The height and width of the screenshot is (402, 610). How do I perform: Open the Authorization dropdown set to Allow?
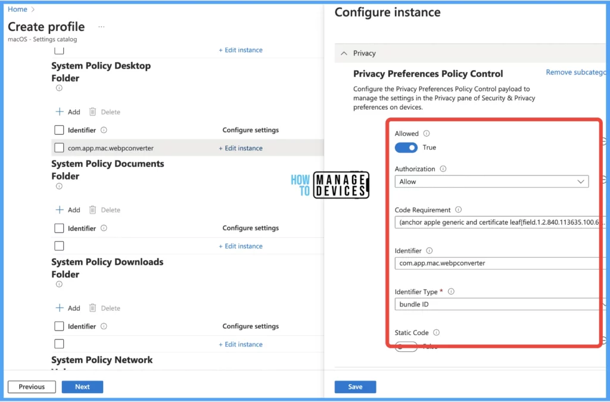click(x=491, y=182)
